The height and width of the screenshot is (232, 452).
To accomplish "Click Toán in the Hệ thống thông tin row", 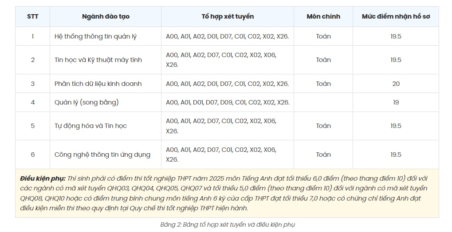I will pos(323,36).
